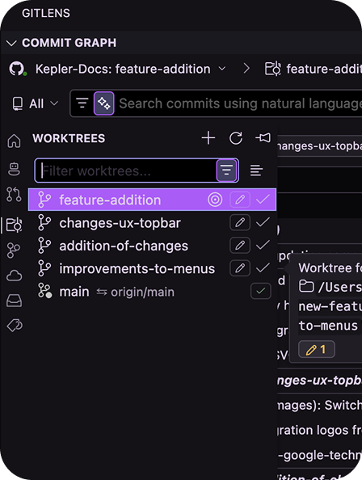Open the cloud sidebar icon

pos(14,276)
